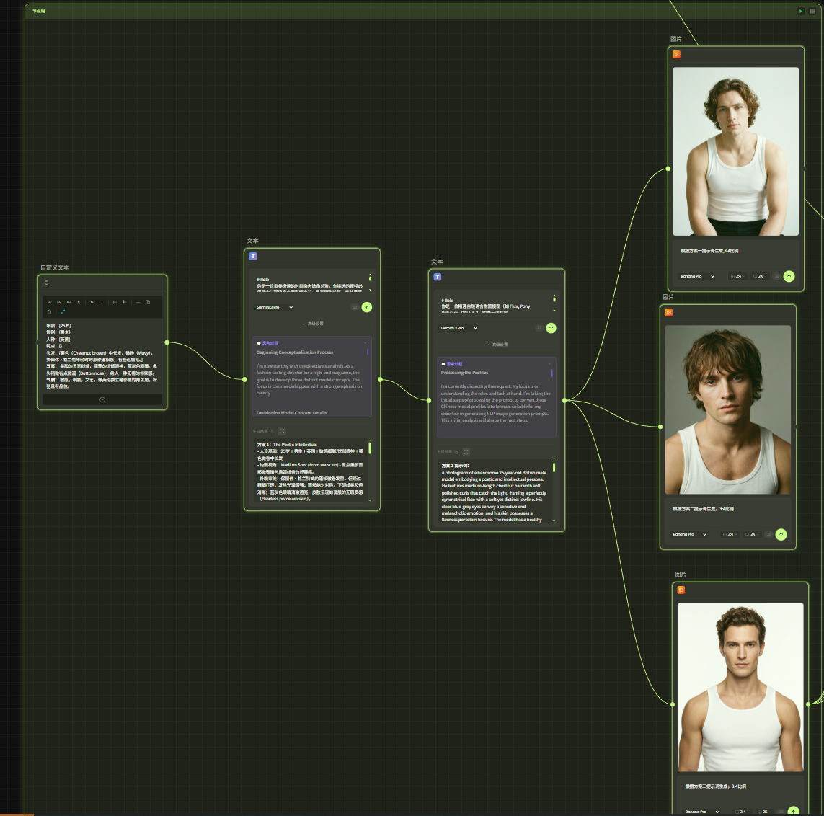
Task: Expand the output fullscreen in first text node
Action: click(282, 431)
